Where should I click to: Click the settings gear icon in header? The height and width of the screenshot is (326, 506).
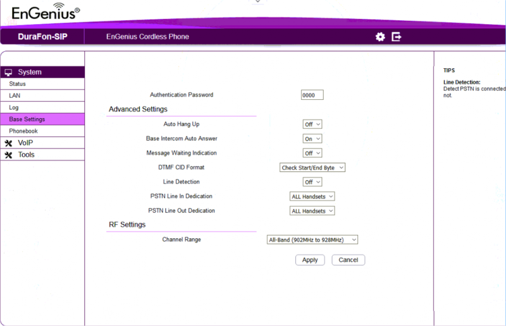tap(380, 37)
